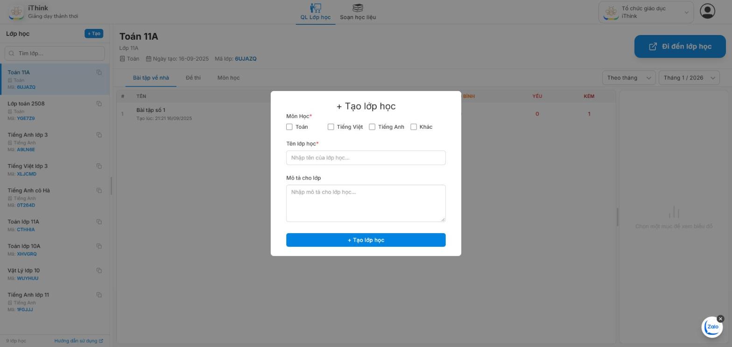Focus the Mô tả cho lớp textarea

pos(366,203)
